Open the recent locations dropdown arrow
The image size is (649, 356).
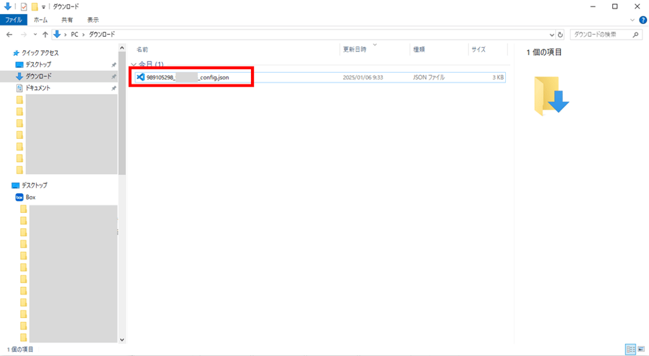(35, 34)
